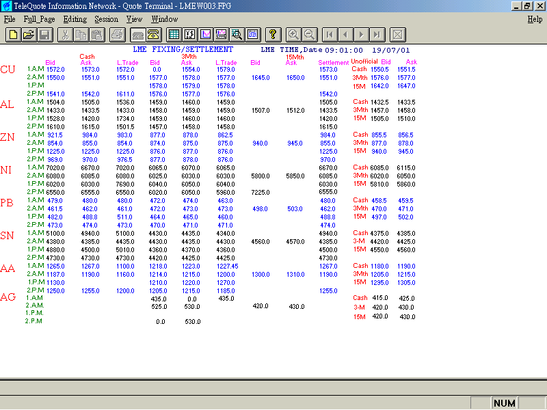Click the yen currency page icon
The height and width of the screenshot is (410, 547).
190,34
